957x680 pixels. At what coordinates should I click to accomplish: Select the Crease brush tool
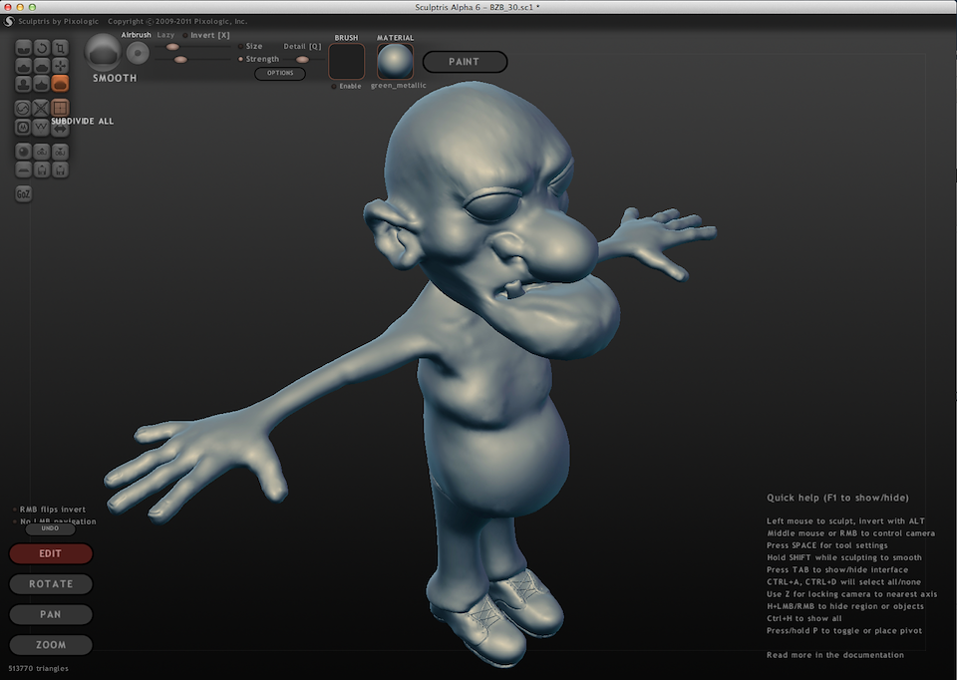[25, 47]
